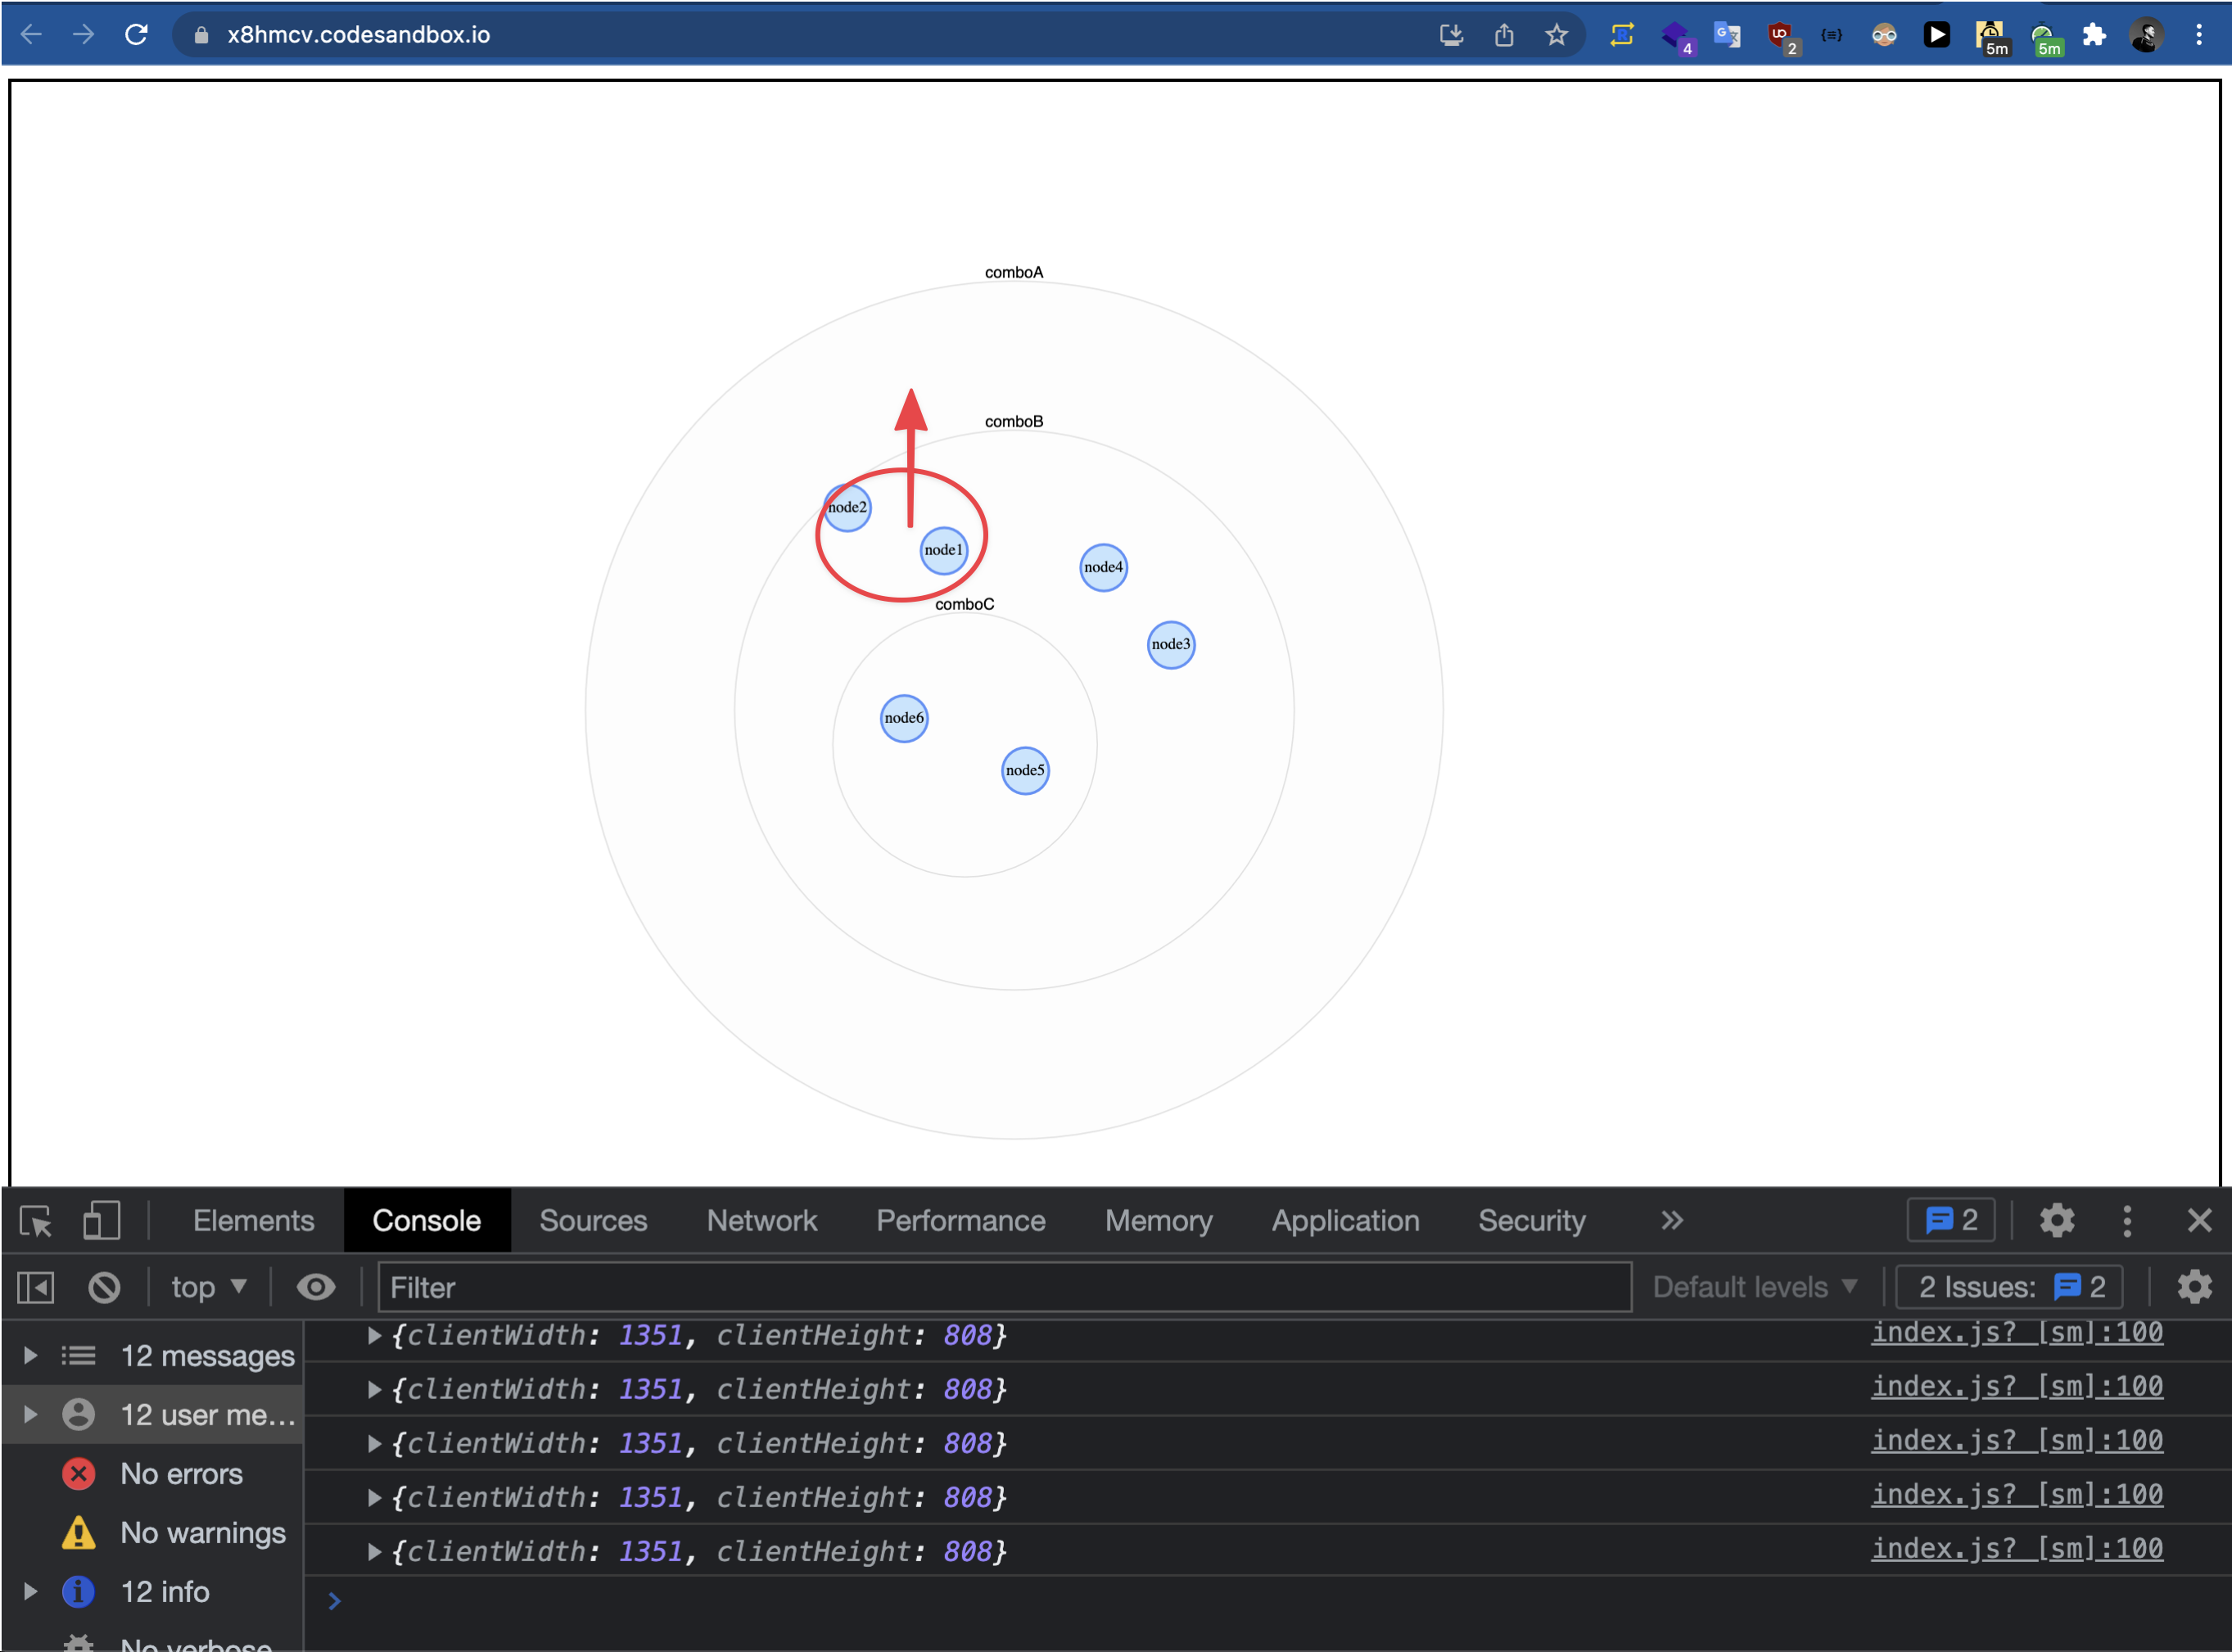Viewport: 2232px width, 1652px height.
Task: Open the DevTools three-dot customize menu
Action: point(2127,1220)
